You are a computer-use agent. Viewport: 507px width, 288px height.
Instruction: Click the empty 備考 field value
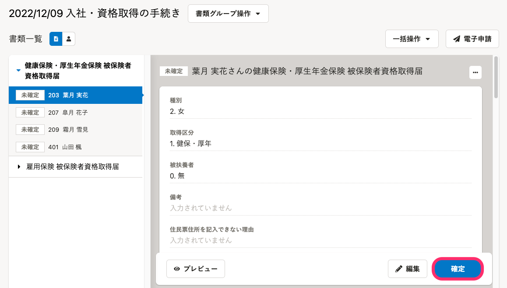pos(201,208)
